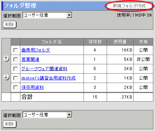
Task: Click the フォルダ名 column header
Action: (x=52, y=42)
